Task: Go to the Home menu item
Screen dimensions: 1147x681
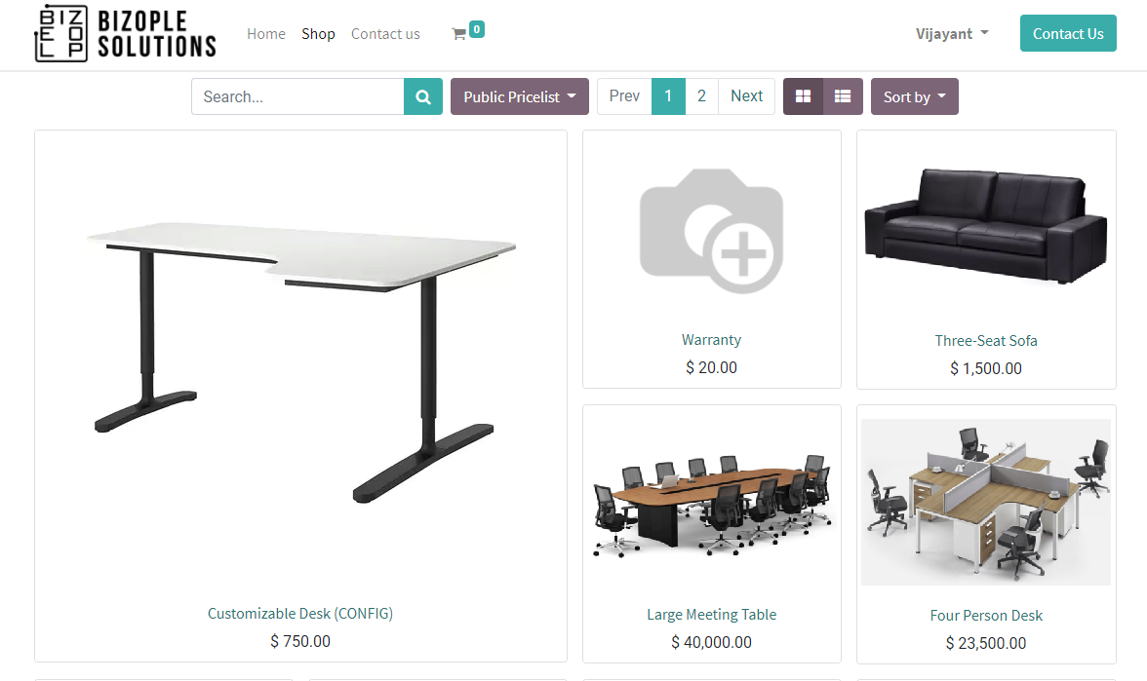Action: [266, 33]
